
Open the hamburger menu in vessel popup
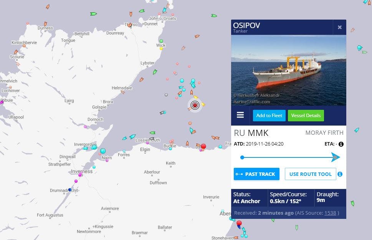pyautogui.click(x=240, y=115)
